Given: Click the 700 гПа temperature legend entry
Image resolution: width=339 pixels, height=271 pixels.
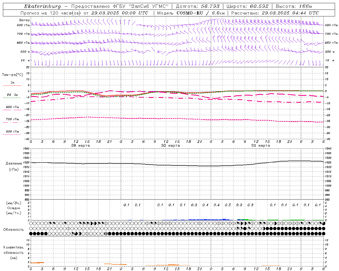Looking at the screenshot, I should click(12, 119).
